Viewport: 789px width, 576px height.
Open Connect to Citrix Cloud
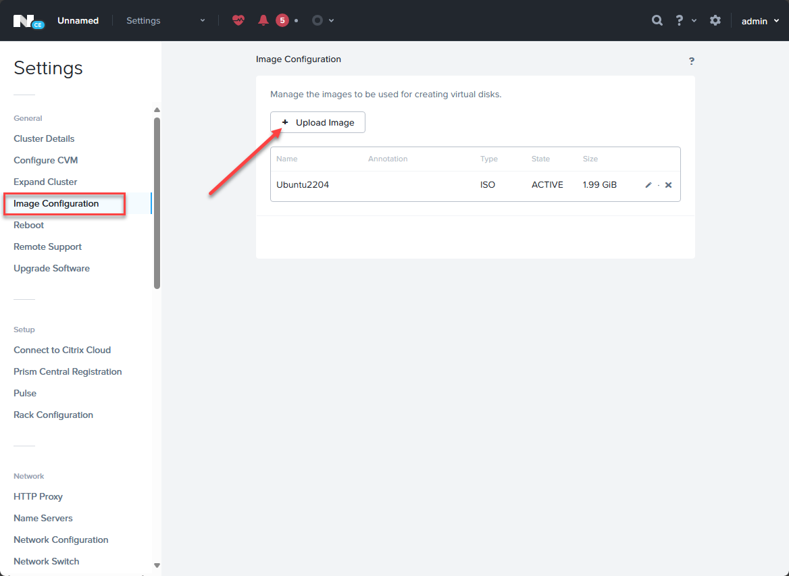tap(62, 350)
